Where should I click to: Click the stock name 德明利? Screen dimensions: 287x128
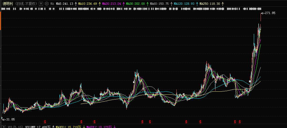(x=8, y=4)
